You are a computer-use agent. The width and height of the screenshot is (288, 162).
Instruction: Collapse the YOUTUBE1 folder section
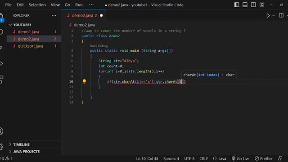click(x=34, y=25)
